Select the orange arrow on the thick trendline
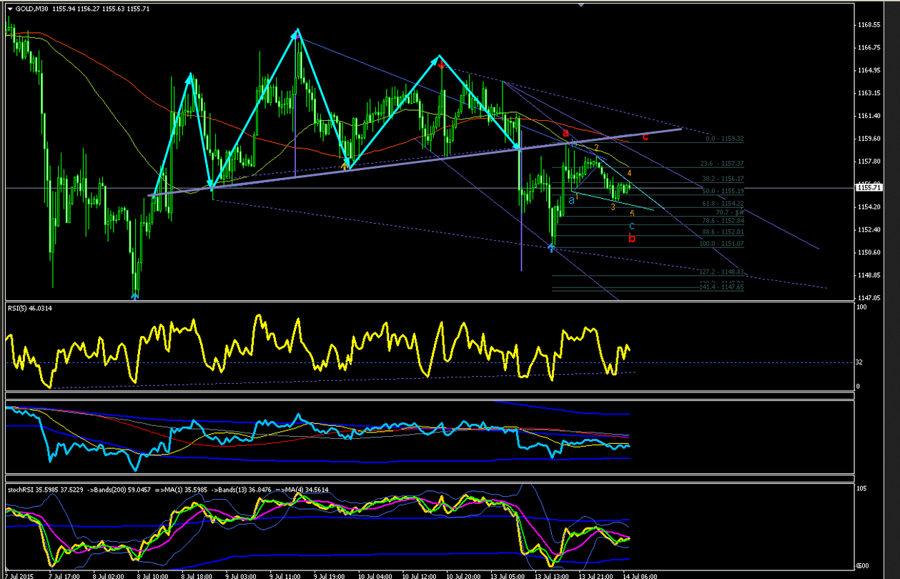This screenshot has height=579, width=900. tap(346, 167)
